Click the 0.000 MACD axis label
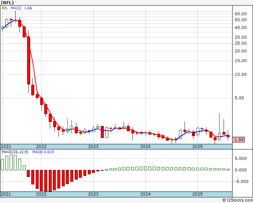The width and height of the screenshot is (253, 203). pyautogui.click(x=241, y=170)
